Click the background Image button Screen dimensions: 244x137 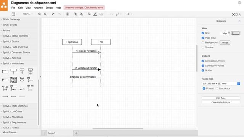point(225,43)
